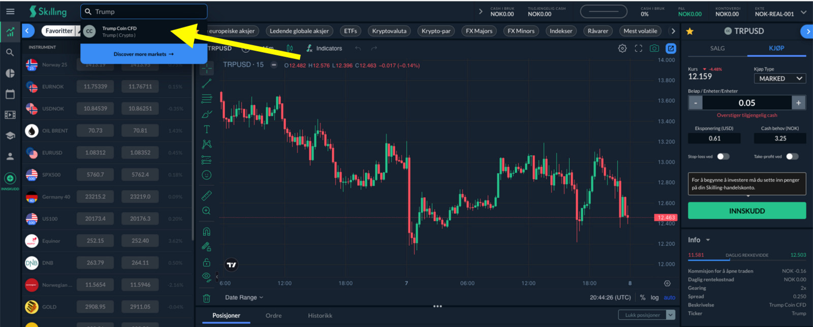813x327 pixels.
Task: Open the hamburger main menu
Action: click(10, 11)
